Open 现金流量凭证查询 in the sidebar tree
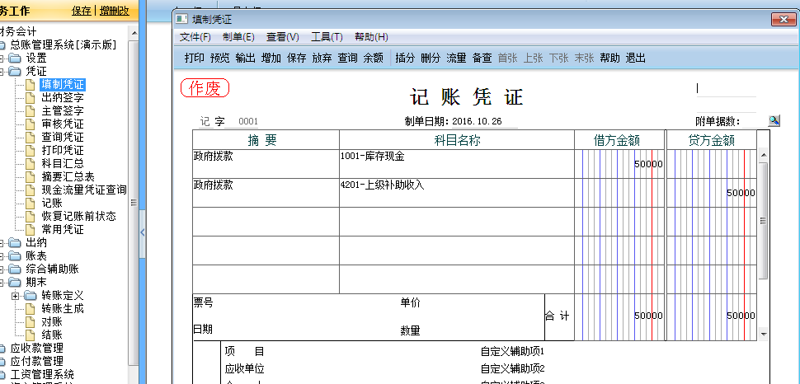This screenshot has height=384, width=800. 84,190
